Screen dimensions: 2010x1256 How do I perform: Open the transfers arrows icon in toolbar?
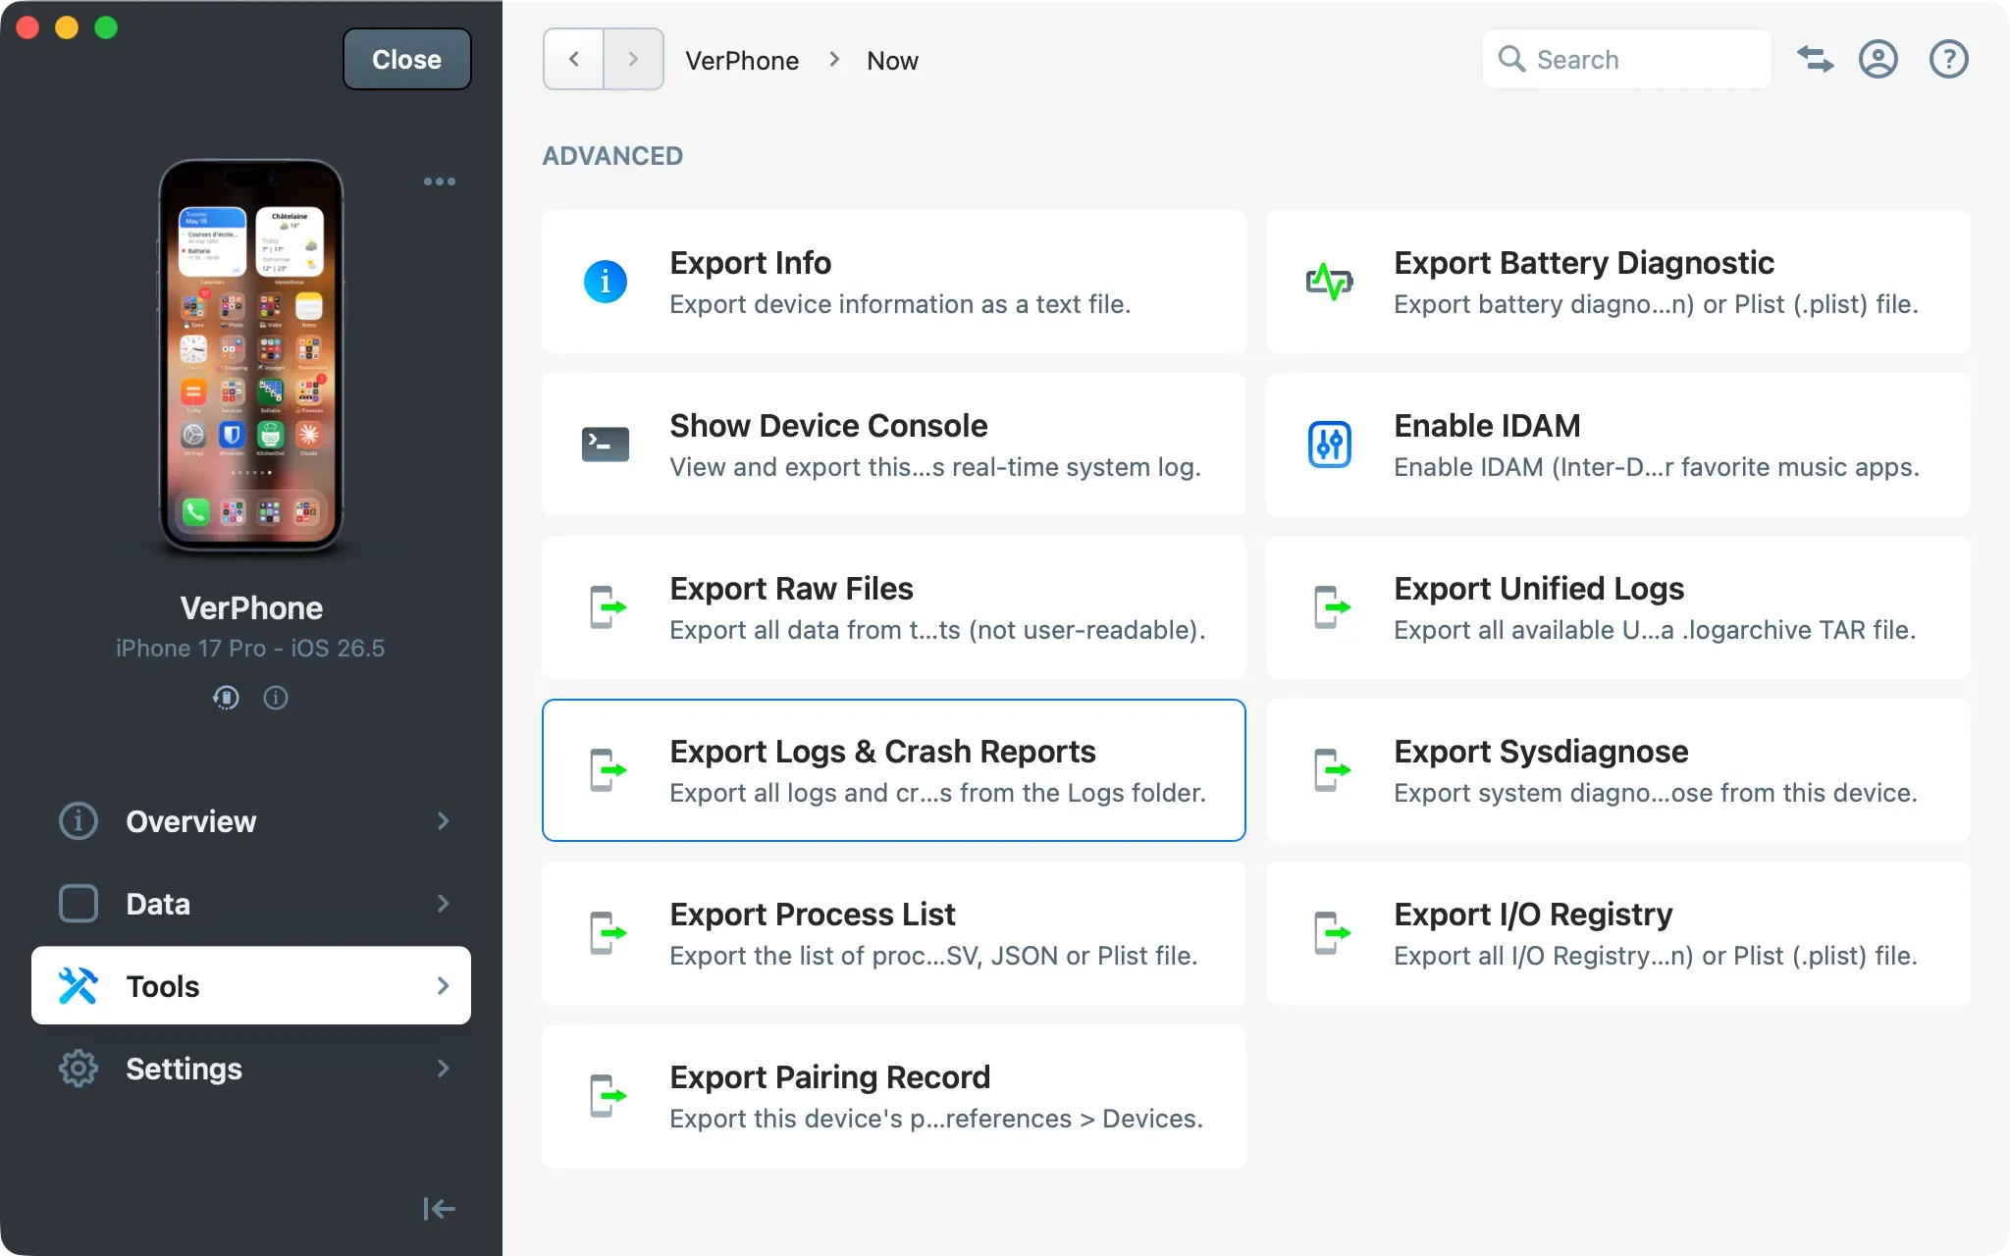(1815, 60)
